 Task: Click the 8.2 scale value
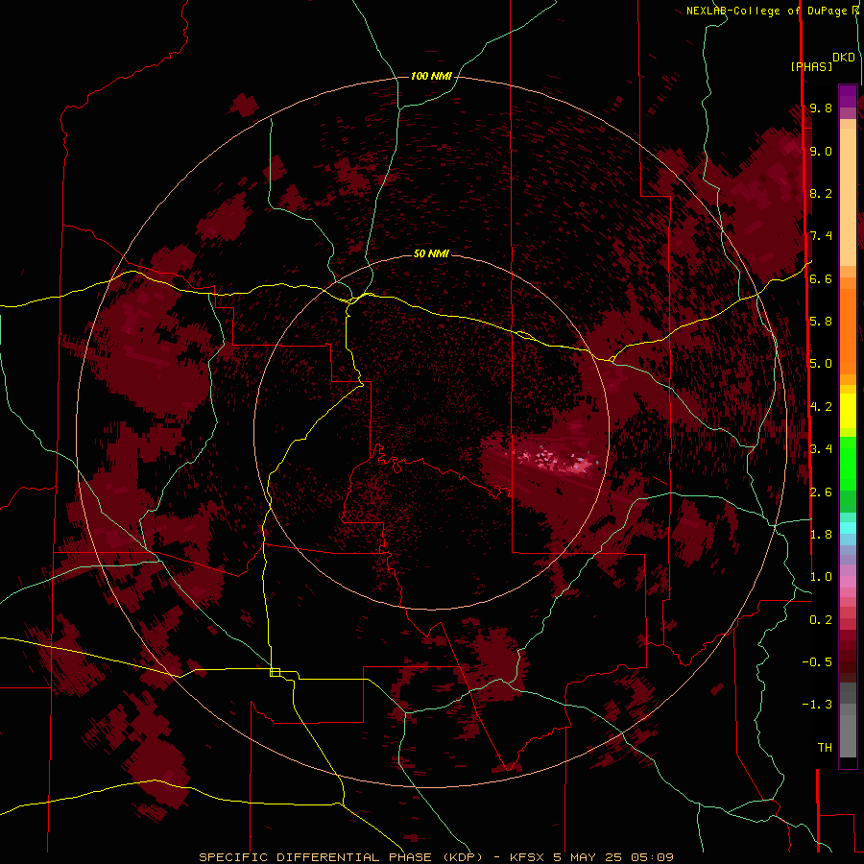coord(821,193)
